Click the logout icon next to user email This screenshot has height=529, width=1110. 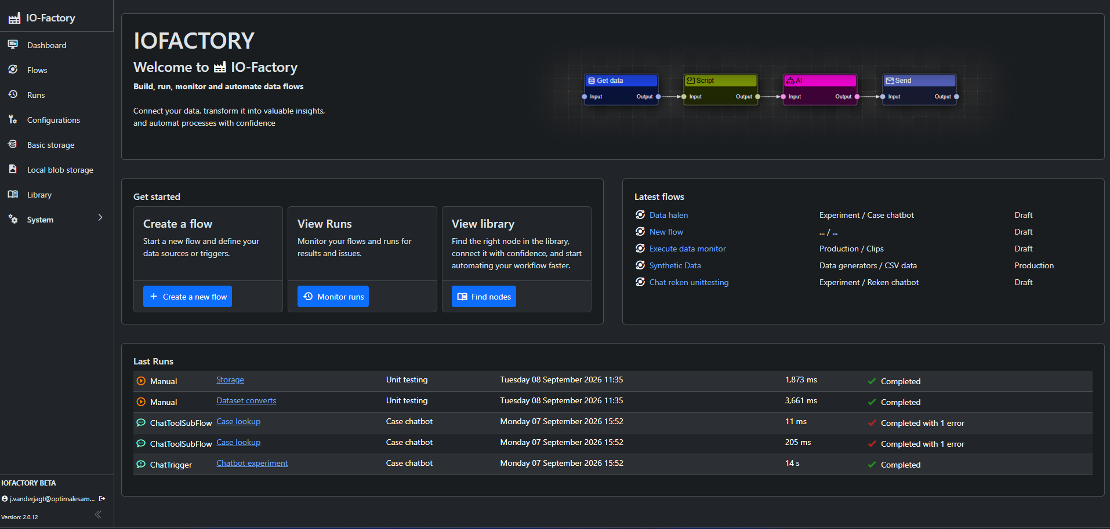(x=102, y=499)
